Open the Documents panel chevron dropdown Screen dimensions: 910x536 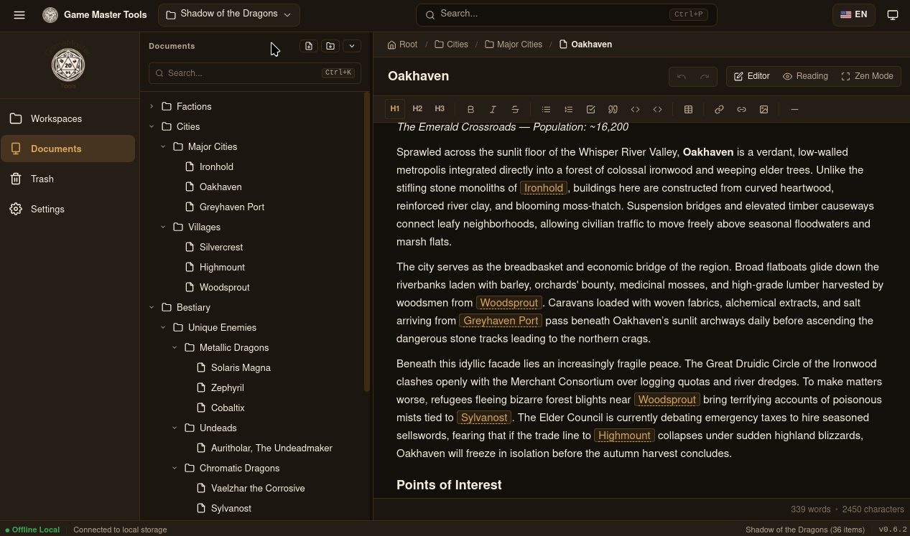[x=352, y=46]
